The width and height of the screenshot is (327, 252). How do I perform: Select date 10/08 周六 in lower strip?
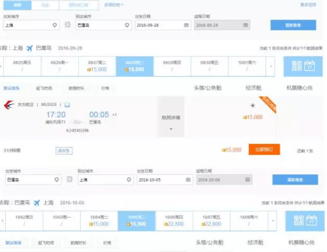[x=249, y=221]
